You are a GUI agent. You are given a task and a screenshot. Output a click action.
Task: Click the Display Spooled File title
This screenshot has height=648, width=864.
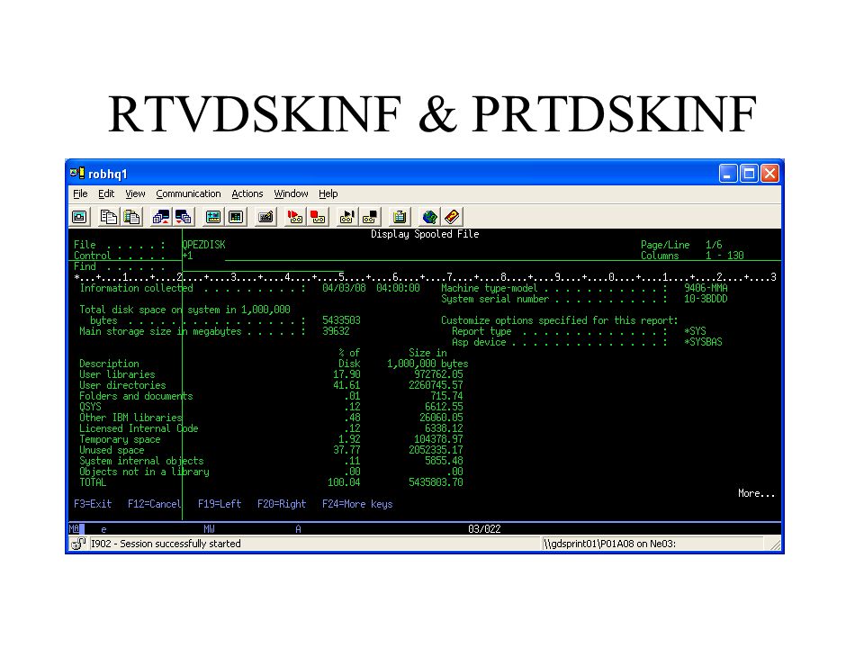click(x=425, y=234)
